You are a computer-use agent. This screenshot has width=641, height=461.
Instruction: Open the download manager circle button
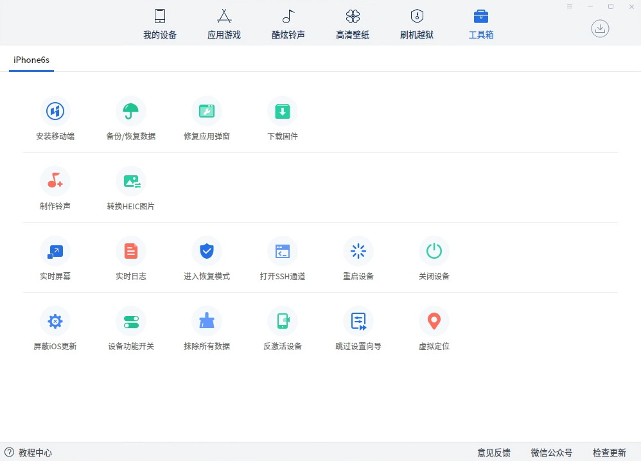click(600, 28)
